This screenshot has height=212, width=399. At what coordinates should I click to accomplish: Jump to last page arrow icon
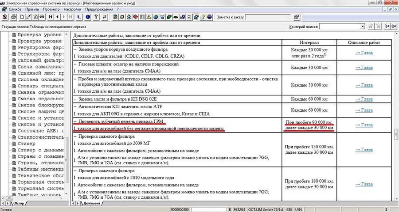70,17
